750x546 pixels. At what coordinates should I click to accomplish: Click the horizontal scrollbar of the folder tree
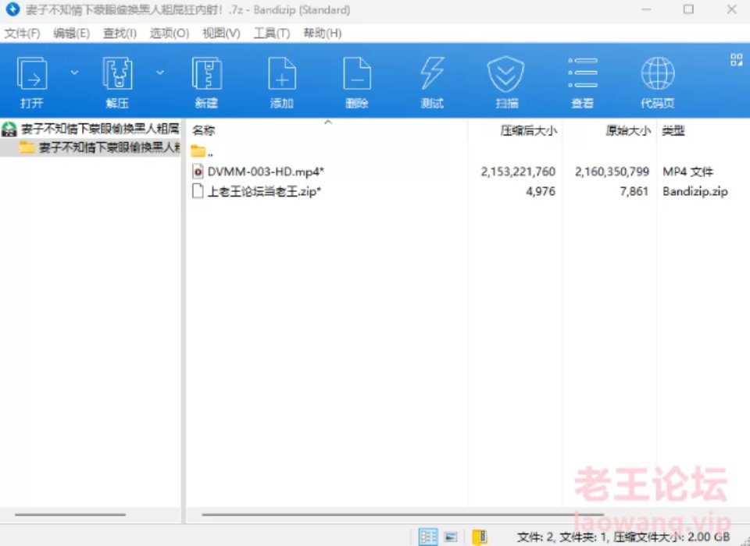pyautogui.click(x=70, y=515)
